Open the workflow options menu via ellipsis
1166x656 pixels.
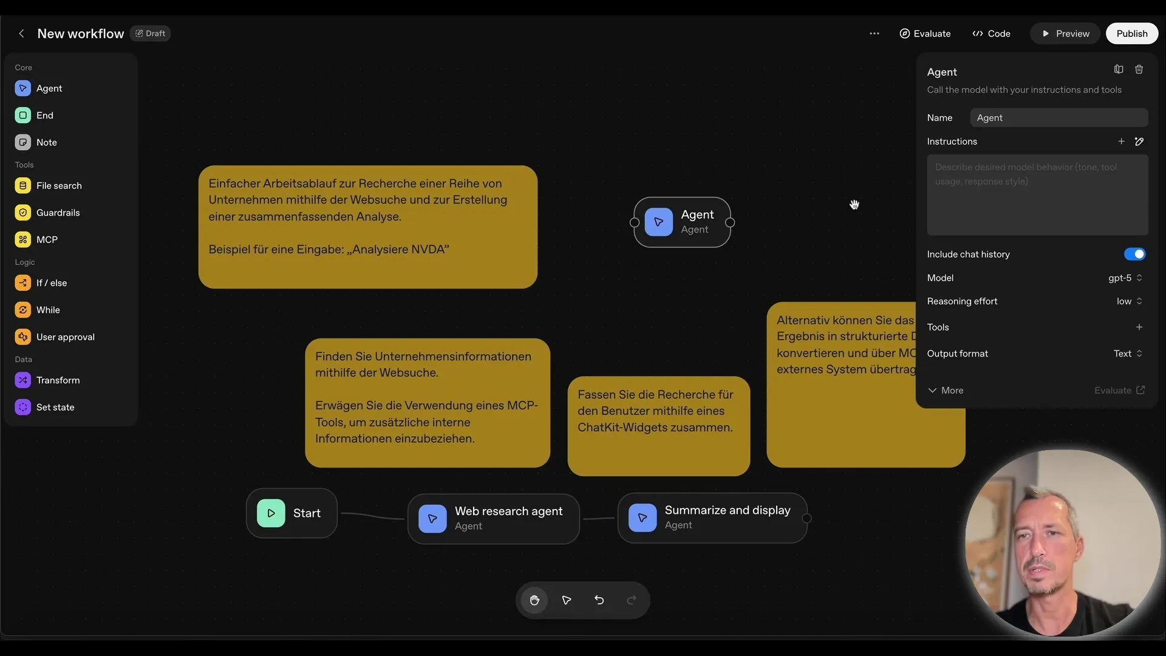pos(874,33)
